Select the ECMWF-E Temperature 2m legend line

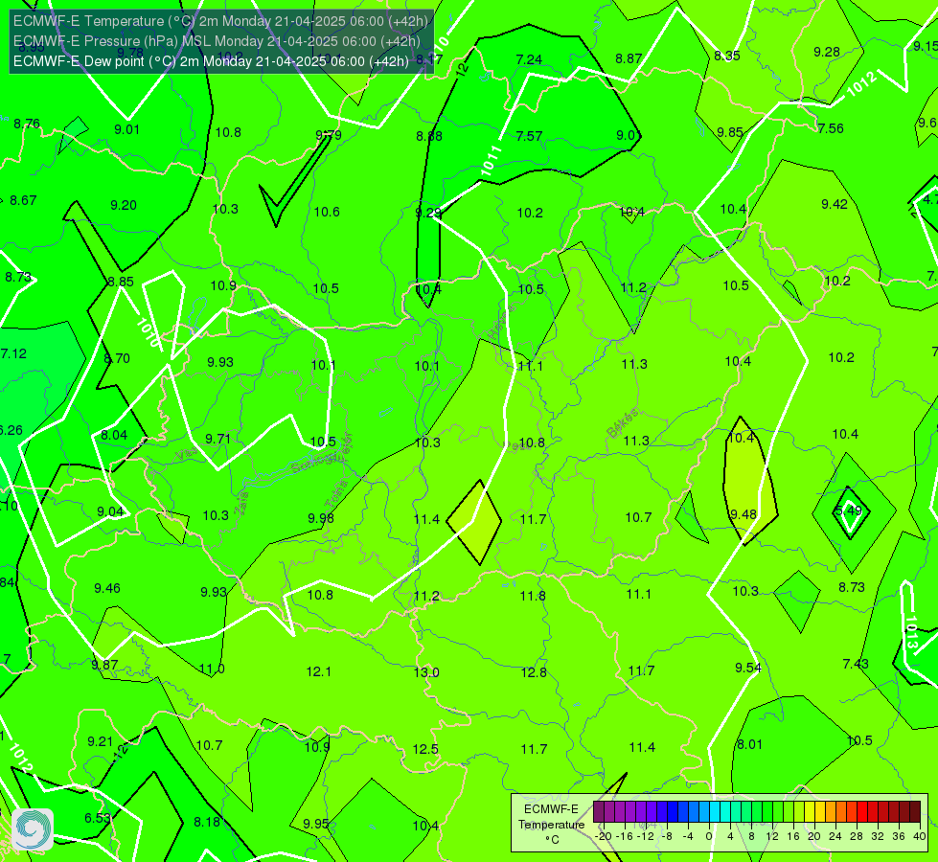[x=220, y=21]
